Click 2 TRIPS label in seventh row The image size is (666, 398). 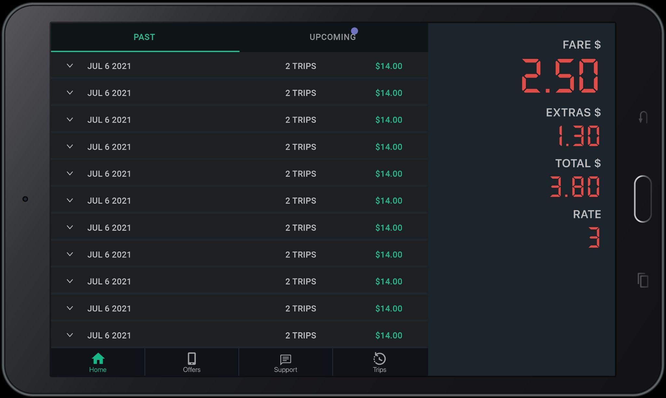click(300, 227)
